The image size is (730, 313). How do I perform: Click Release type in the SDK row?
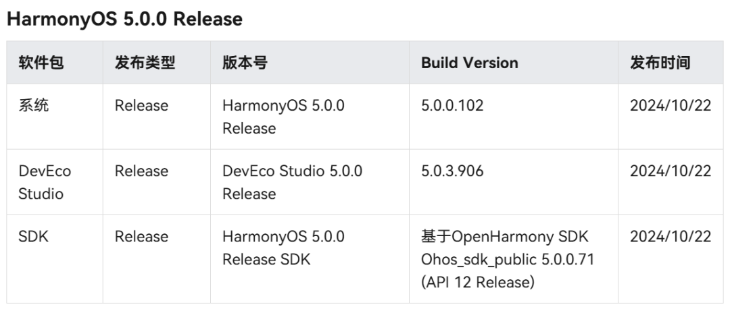(141, 236)
